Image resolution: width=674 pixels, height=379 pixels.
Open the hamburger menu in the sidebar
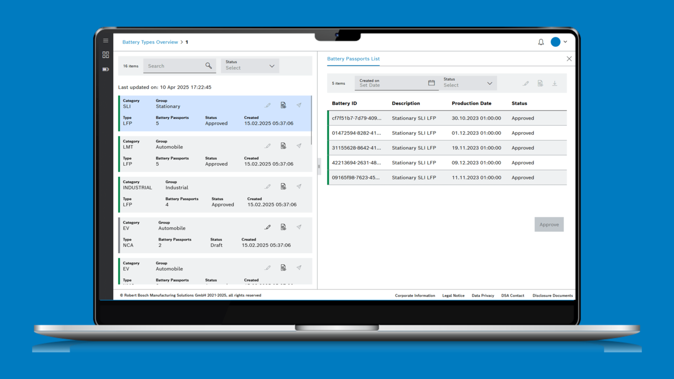coord(106,41)
